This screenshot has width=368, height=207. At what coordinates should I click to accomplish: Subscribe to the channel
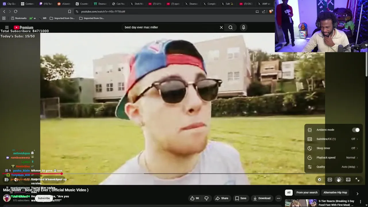44,198
